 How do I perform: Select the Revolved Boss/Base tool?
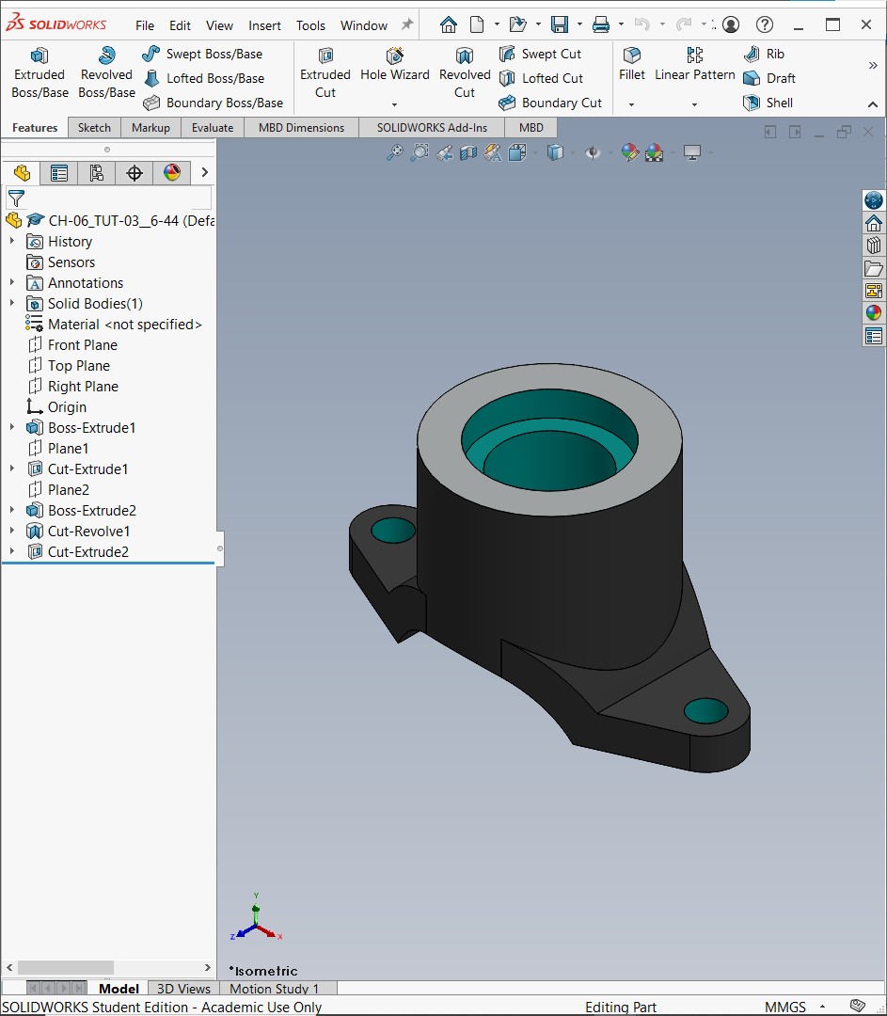pos(106,72)
